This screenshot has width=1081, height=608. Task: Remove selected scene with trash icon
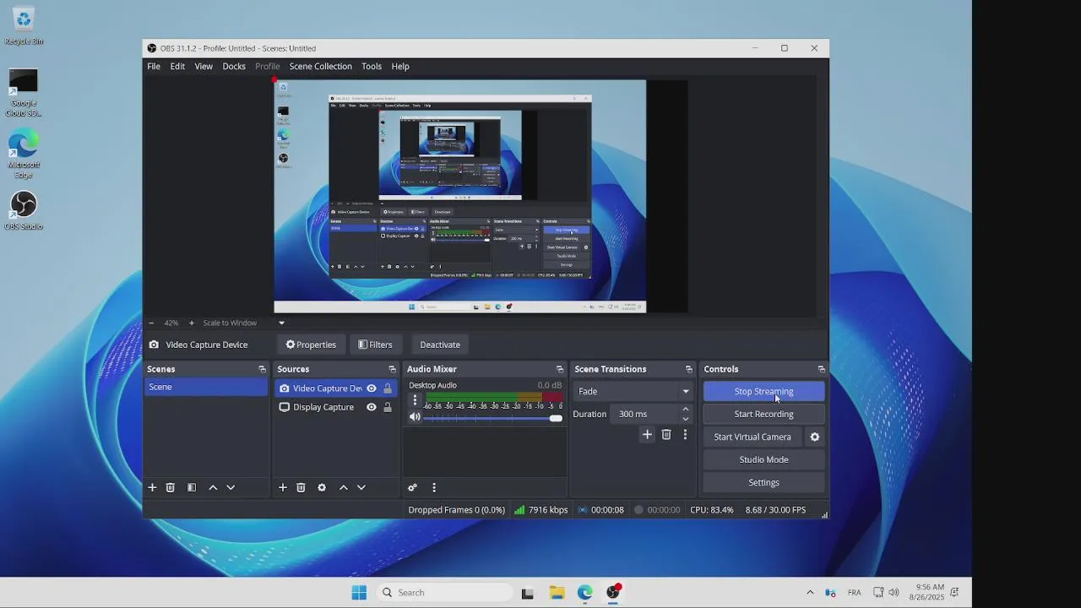point(170,487)
